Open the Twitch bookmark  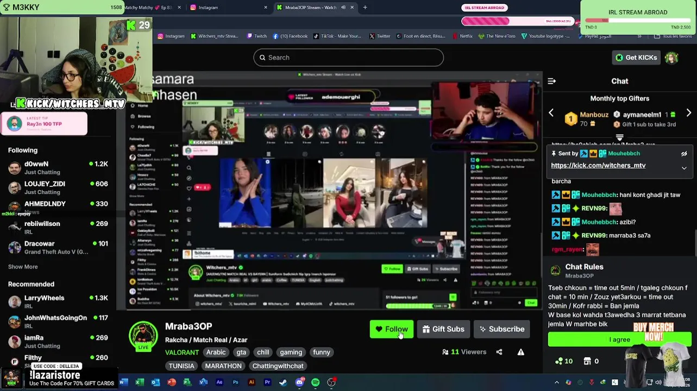pos(256,36)
